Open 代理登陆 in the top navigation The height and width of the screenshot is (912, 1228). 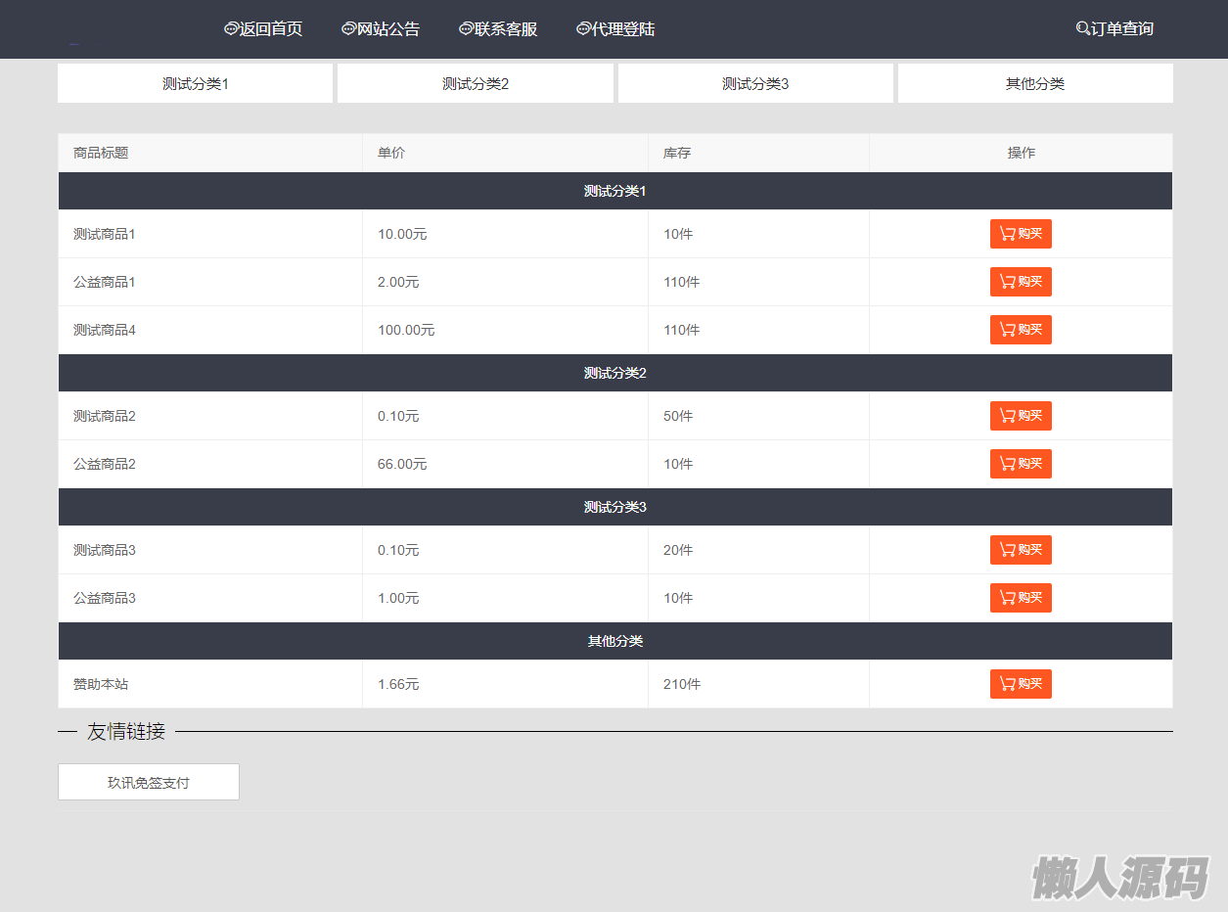615,29
